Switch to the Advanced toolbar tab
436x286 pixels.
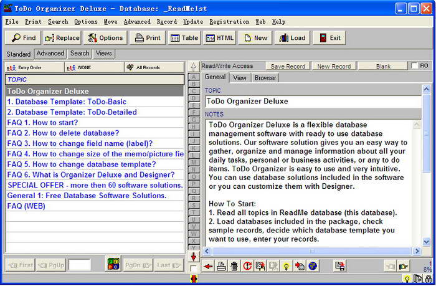(50, 54)
